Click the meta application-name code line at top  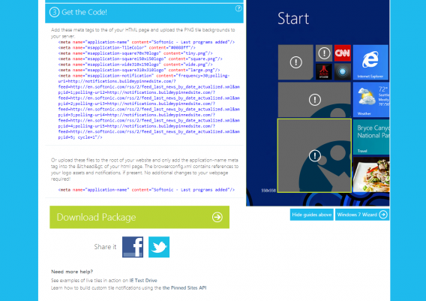click(146, 42)
